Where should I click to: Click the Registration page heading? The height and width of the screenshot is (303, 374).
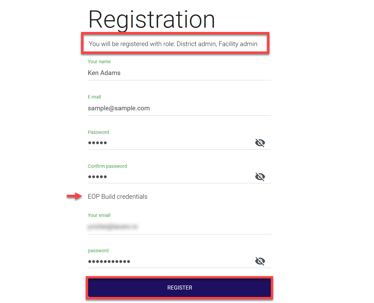coord(151,19)
